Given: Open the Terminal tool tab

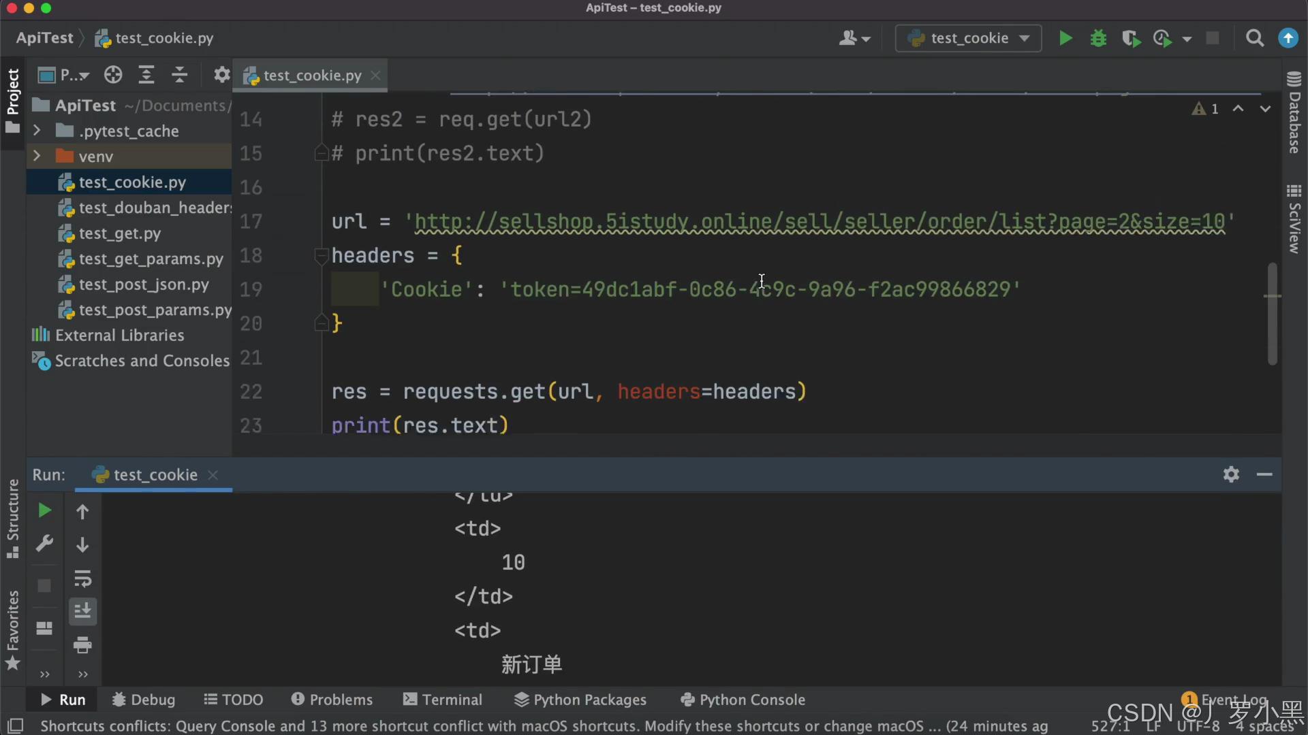Looking at the screenshot, I should [x=442, y=700].
